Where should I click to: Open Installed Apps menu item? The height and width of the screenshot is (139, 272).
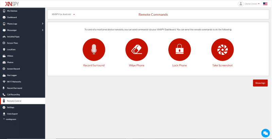point(22,37)
